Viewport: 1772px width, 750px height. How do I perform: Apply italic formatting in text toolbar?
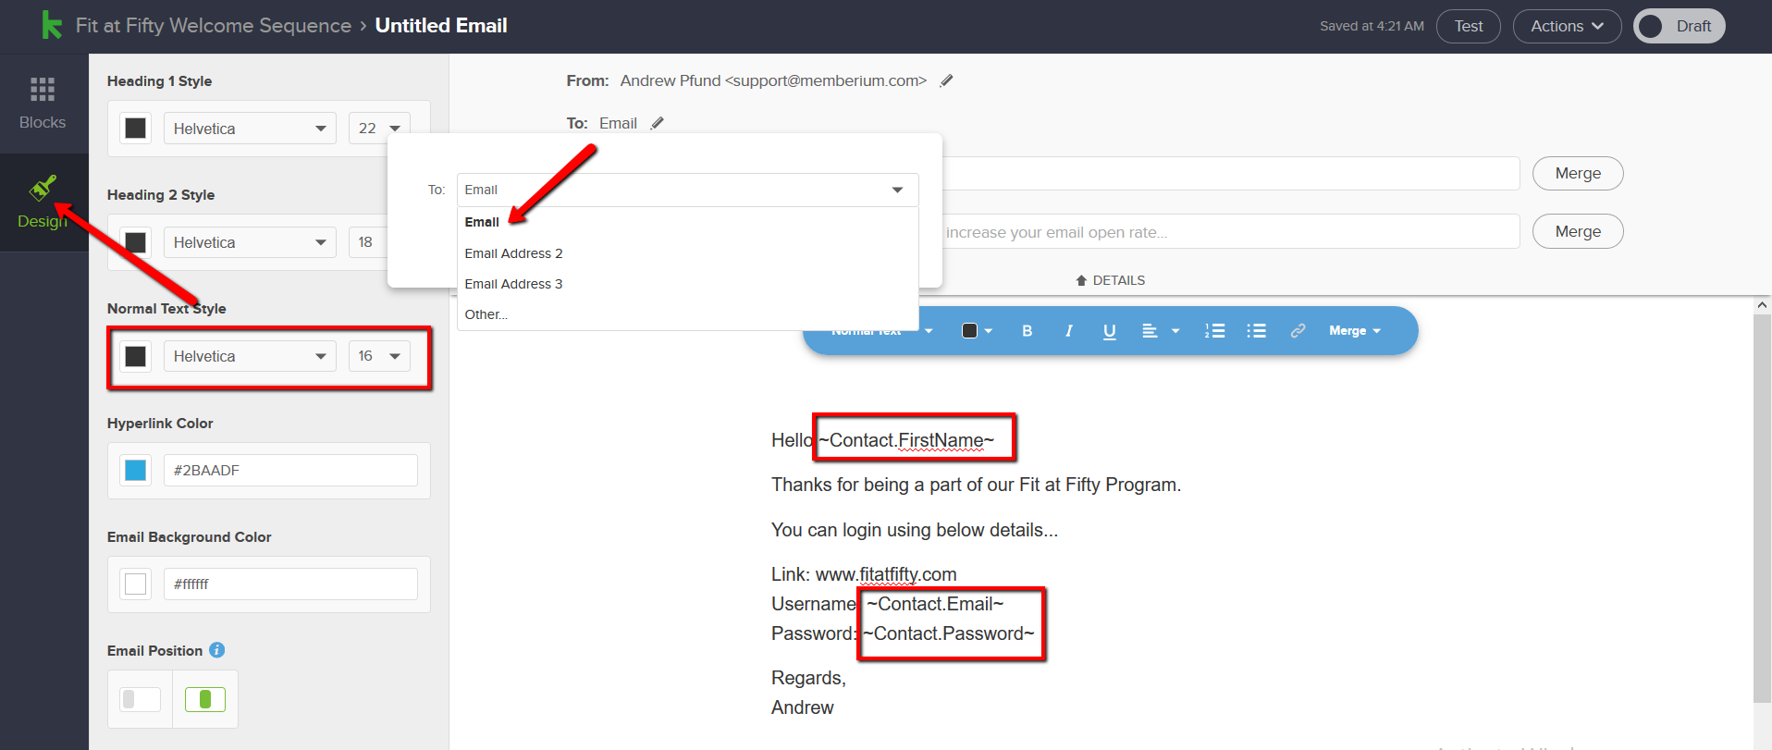point(1068,331)
